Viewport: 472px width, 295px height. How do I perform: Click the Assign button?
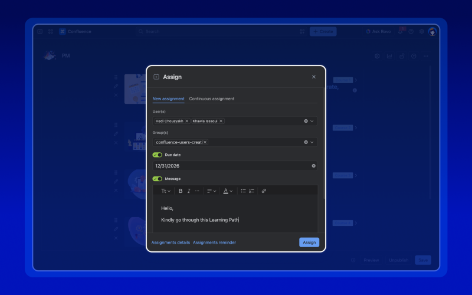pyautogui.click(x=309, y=242)
